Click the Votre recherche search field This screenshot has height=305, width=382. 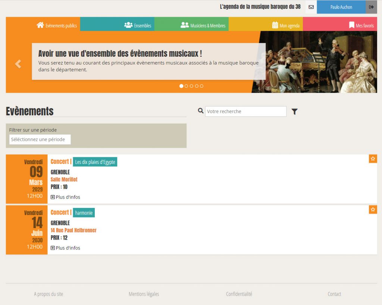point(245,112)
